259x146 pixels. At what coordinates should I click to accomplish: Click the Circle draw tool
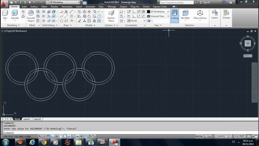pos(71,16)
